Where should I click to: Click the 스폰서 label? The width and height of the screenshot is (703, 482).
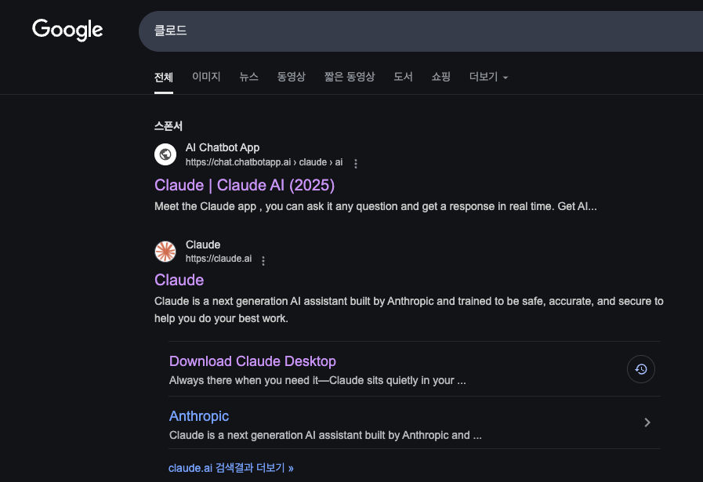coord(169,126)
